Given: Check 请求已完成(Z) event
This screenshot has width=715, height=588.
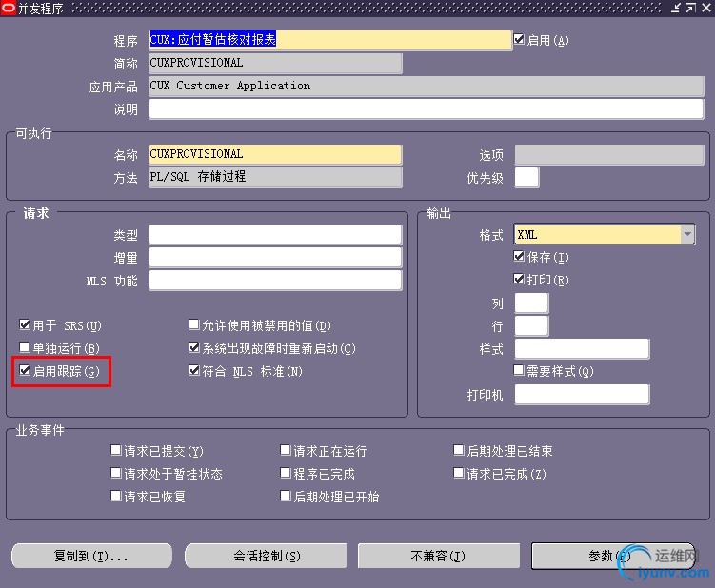Looking at the screenshot, I should pyautogui.click(x=459, y=473).
